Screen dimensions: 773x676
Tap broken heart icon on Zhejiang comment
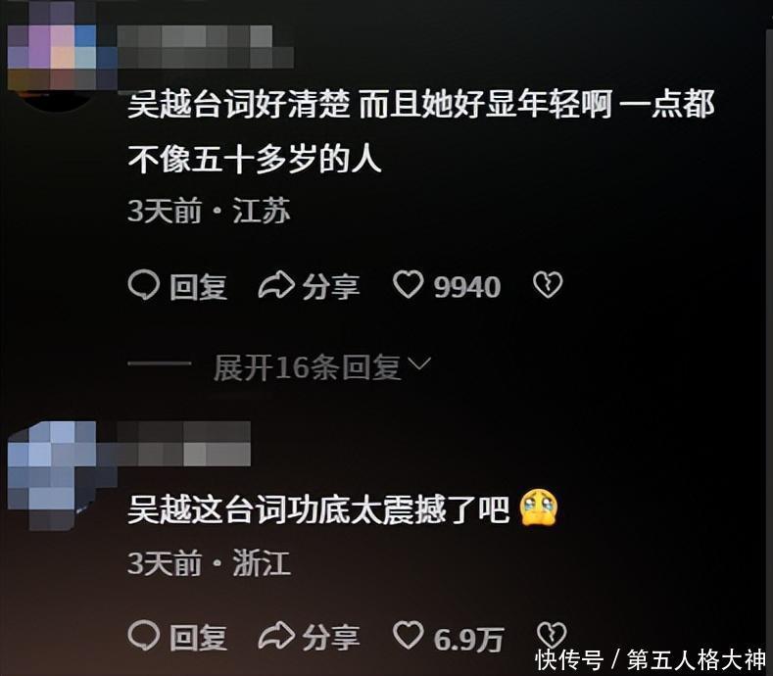(552, 635)
